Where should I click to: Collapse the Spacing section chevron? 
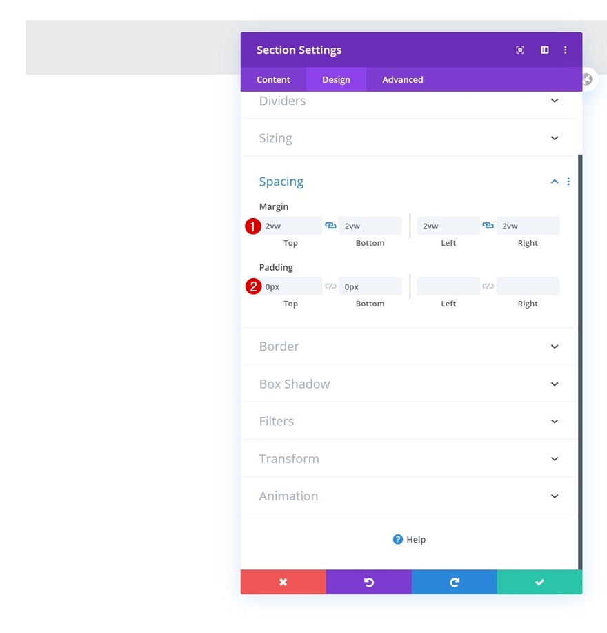[x=555, y=182]
